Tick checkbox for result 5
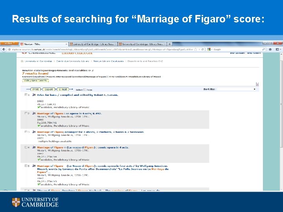283x212 pixels. point(26,166)
